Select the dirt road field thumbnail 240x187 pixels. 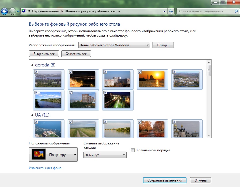pyautogui.click(x=83, y=129)
